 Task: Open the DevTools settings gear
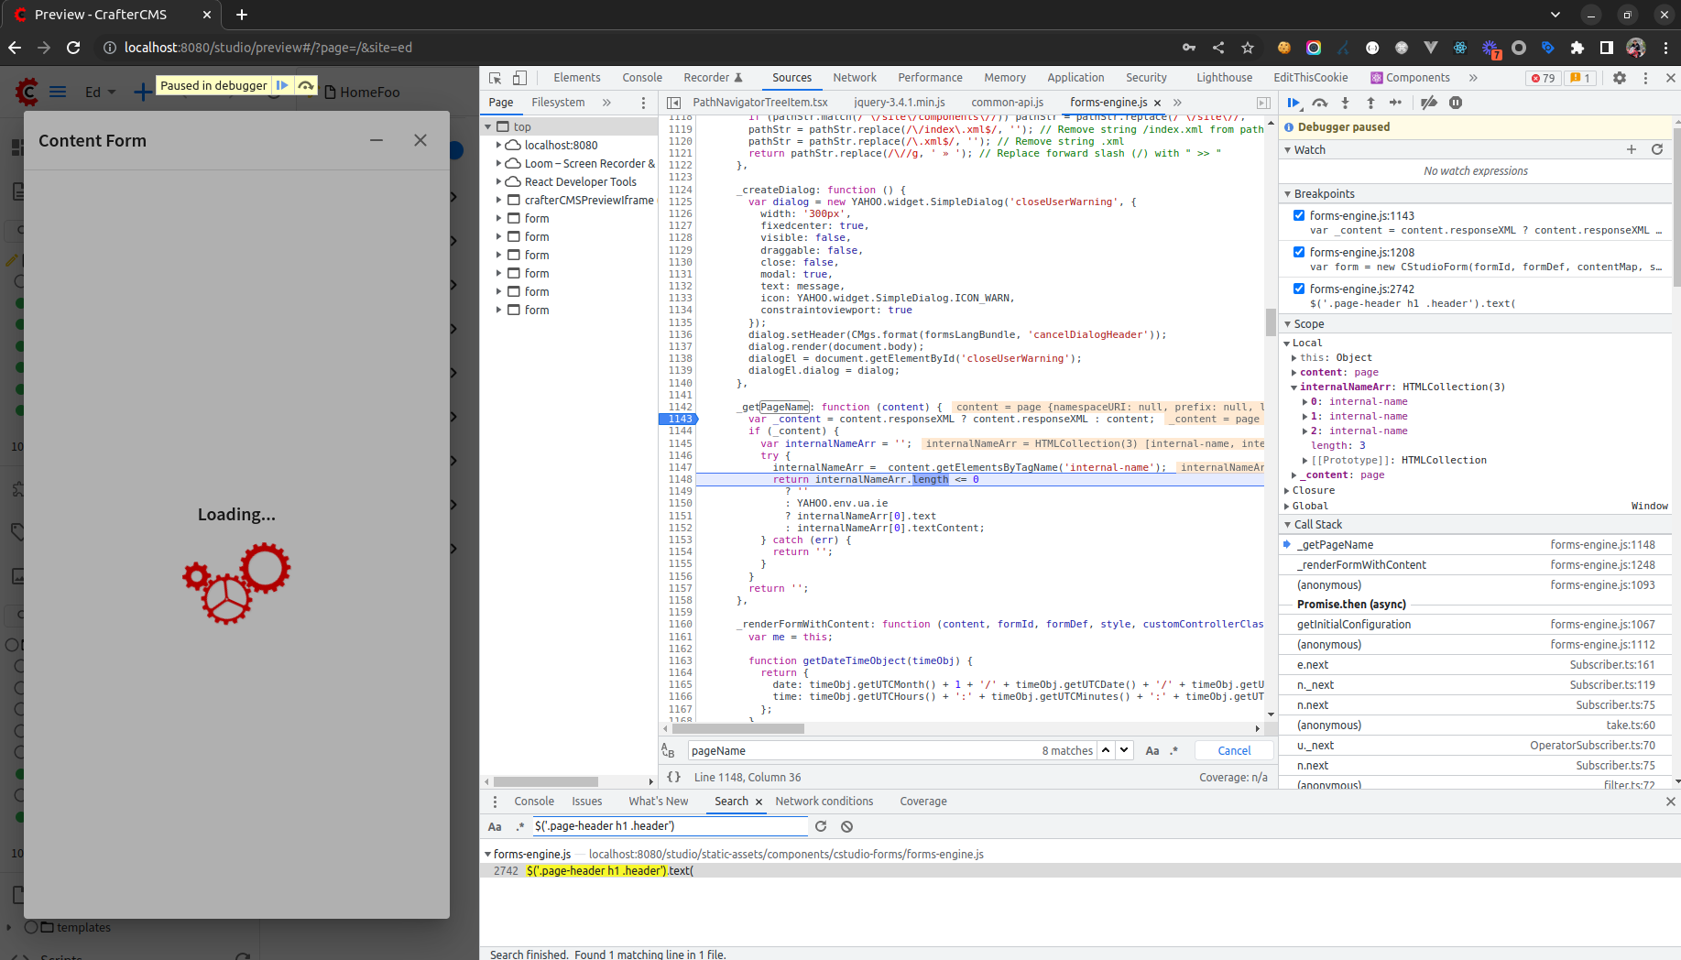(x=1620, y=78)
